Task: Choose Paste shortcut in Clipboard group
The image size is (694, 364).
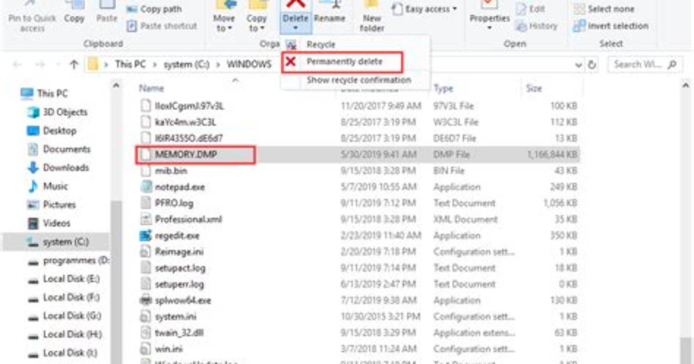Action: pyautogui.click(x=161, y=26)
